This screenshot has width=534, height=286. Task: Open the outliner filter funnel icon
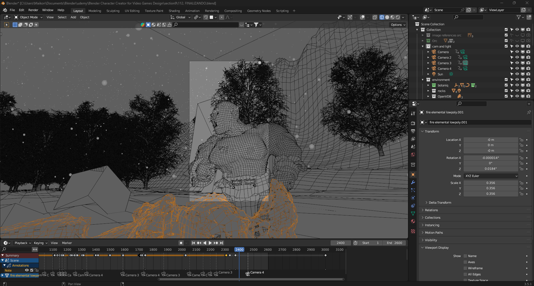[x=518, y=17]
